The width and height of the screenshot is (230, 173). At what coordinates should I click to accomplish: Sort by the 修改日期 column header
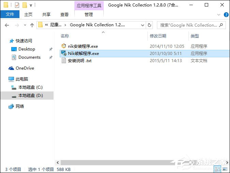[158, 36]
